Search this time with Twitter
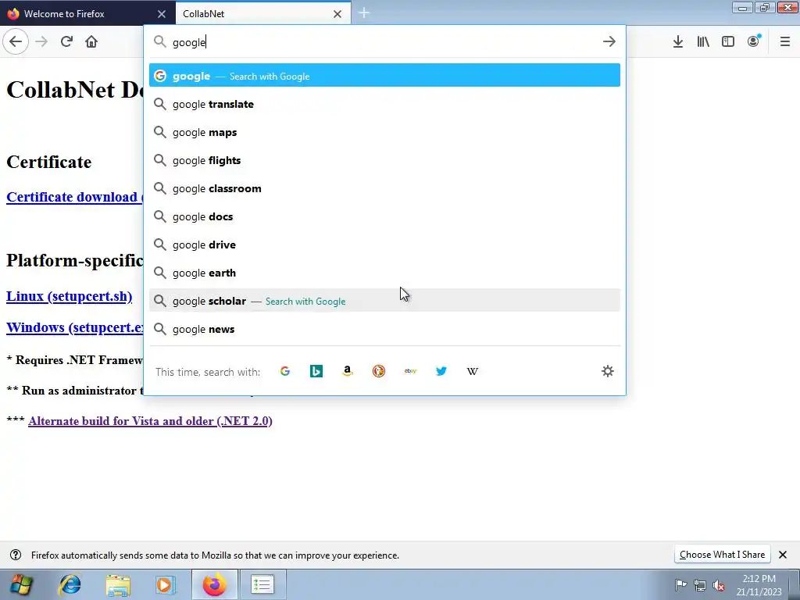Screen dimensions: 800x600 [x=441, y=371]
